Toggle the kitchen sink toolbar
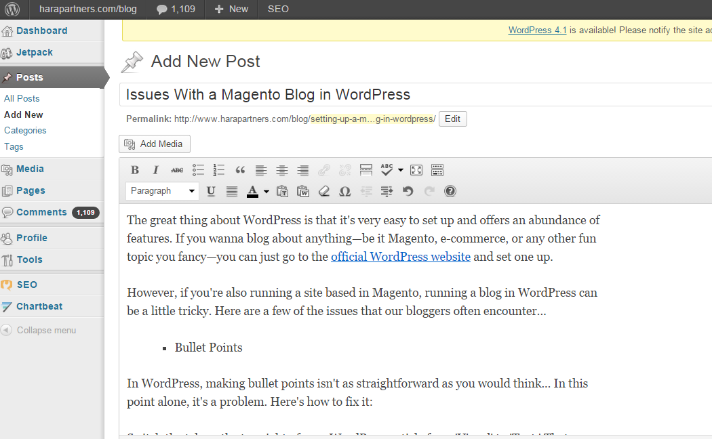The height and width of the screenshot is (439, 712). 437,170
